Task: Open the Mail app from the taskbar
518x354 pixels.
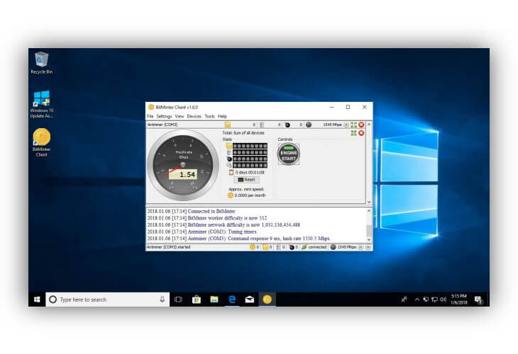Action: 250,299
